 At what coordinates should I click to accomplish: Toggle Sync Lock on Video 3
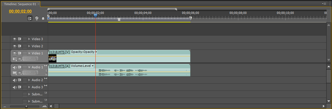pos(19,39)
